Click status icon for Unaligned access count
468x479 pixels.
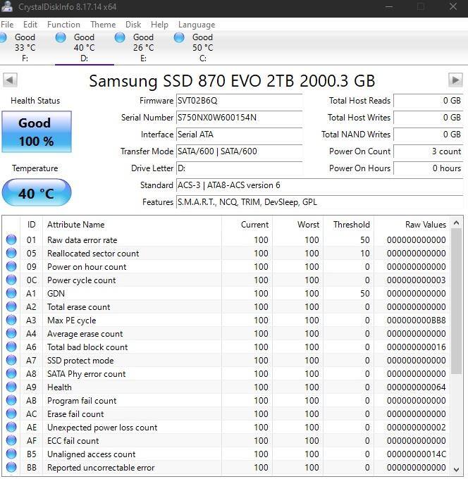click(11, 454)
